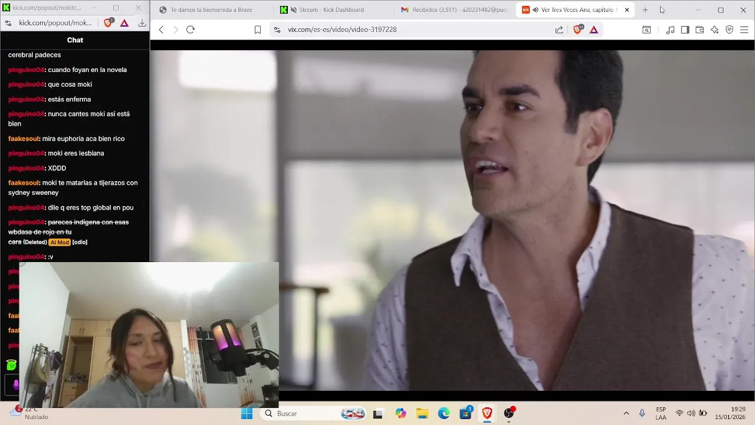The height and width of the screenshot is (425, 755).
Task: Toggle the Brave sidebar panel icon
Action: click(685, 30)
